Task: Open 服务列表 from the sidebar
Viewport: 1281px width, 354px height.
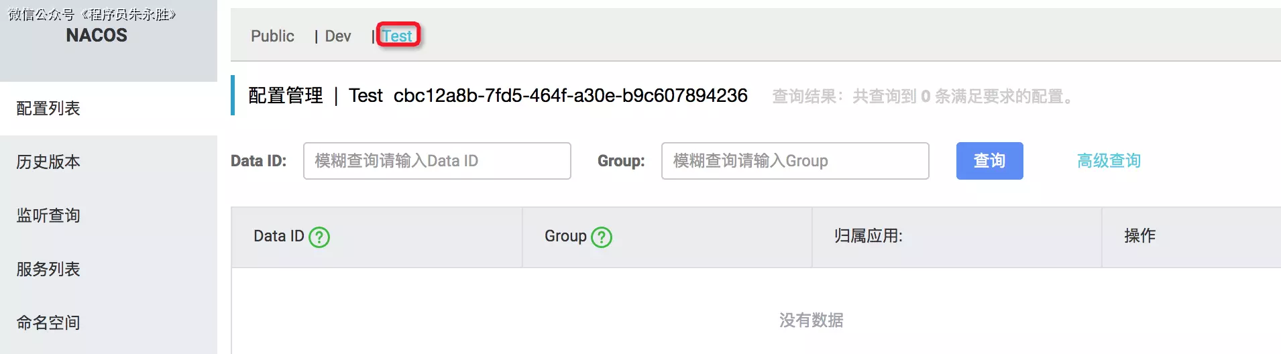Action: coord(48,270)
